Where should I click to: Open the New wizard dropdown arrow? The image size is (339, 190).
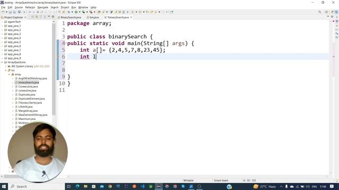(6, 12)
